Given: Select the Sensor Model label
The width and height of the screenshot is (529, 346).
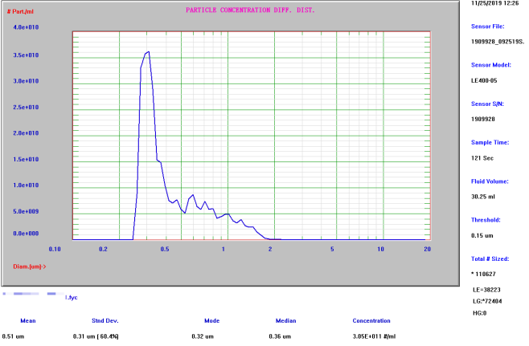Looking at the screenshot, I should [491, 65].
